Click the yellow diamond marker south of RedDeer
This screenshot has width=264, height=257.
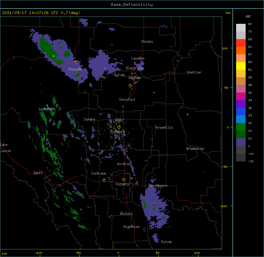(x=130, y=85)
